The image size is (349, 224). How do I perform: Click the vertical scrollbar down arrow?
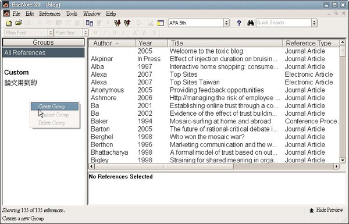(343, 160)
